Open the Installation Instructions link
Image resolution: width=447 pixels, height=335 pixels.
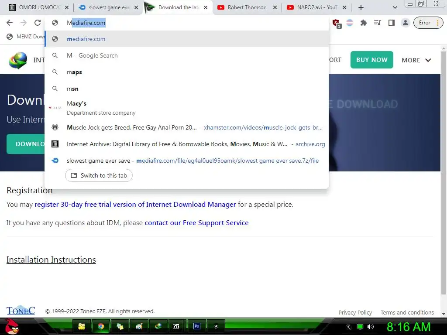tap(51, 260)
